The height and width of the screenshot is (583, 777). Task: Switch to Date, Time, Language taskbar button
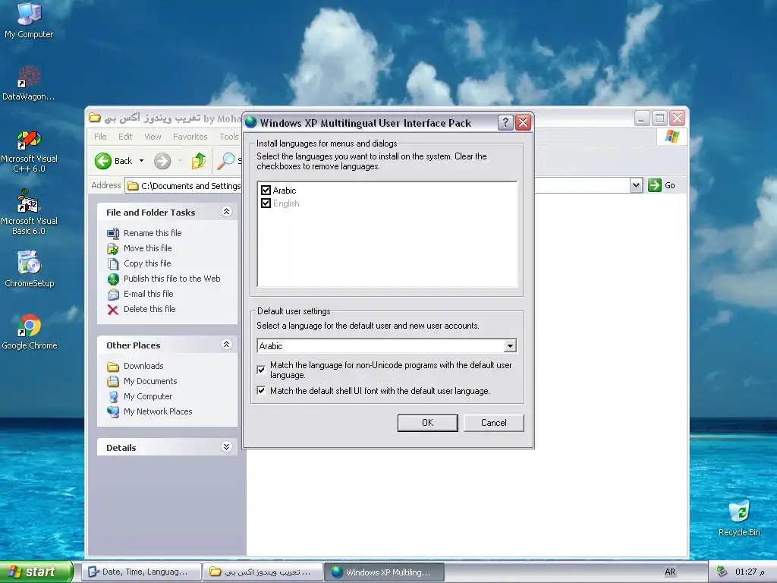141,572
